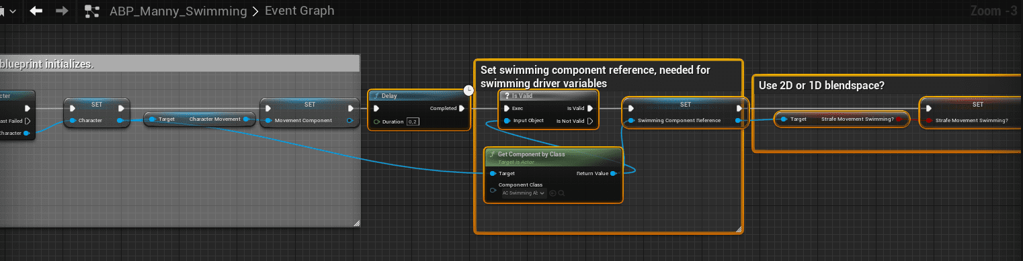Click the Target pin on Get Component by Class
The height and width of the screenshot is (261, 1023).
click(493, 173)
